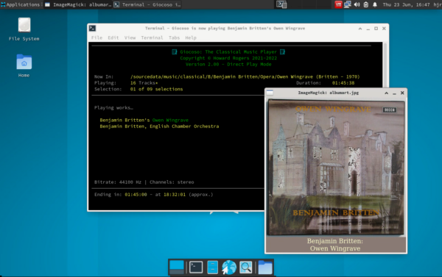This screenshot has width=442, height=277.
Task: Open the Edit menu in Terminal
Action: pos(113,37)
